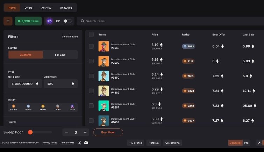Open the Terms of Use link

tap(67, 143)
